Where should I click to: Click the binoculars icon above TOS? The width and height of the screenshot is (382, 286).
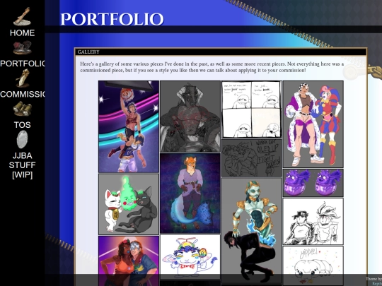[23, 109]
